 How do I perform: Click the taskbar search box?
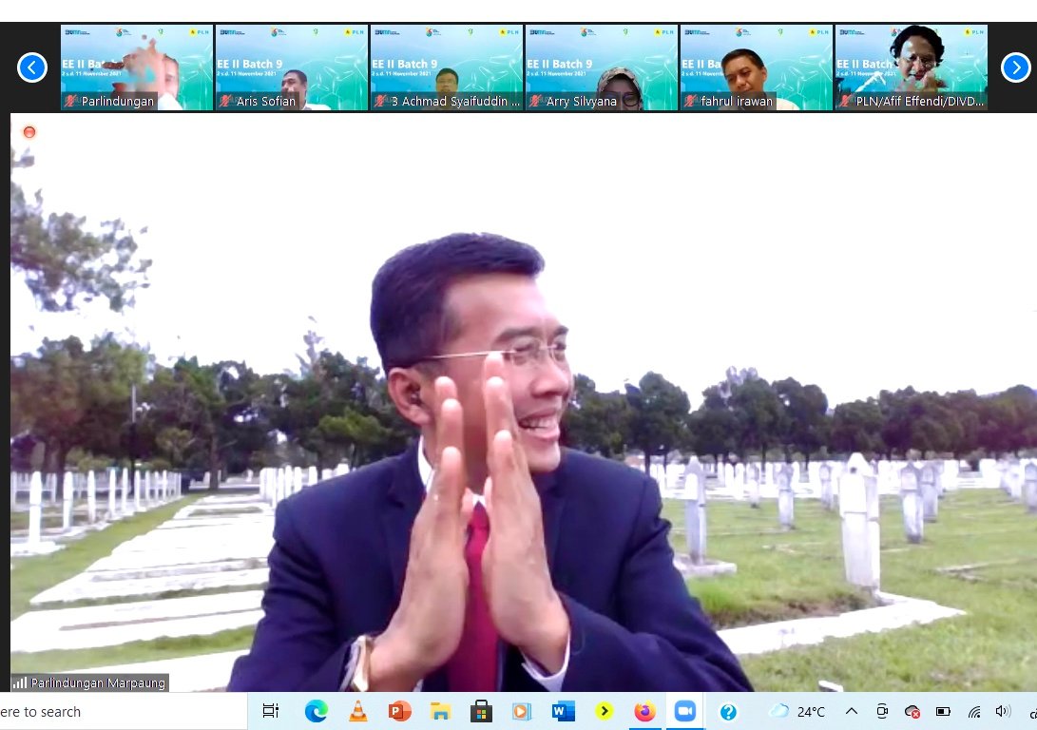coord(95,711)
